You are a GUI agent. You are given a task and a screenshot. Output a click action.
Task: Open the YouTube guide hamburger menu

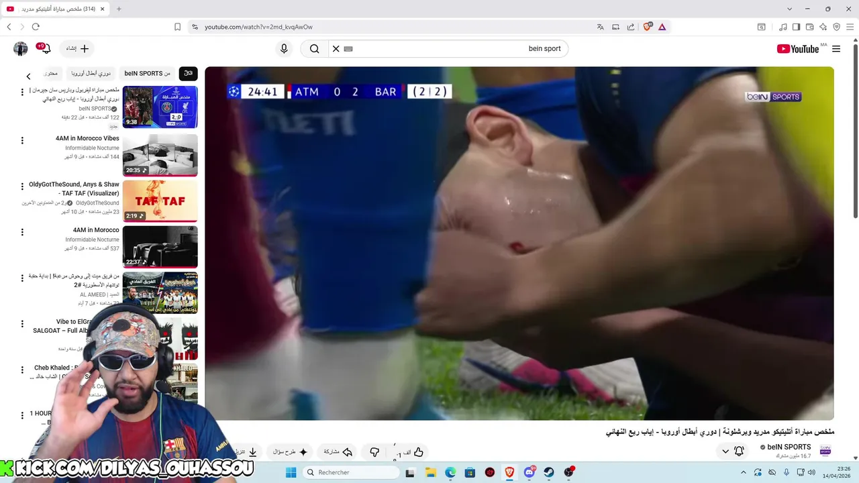click(836, 48)
